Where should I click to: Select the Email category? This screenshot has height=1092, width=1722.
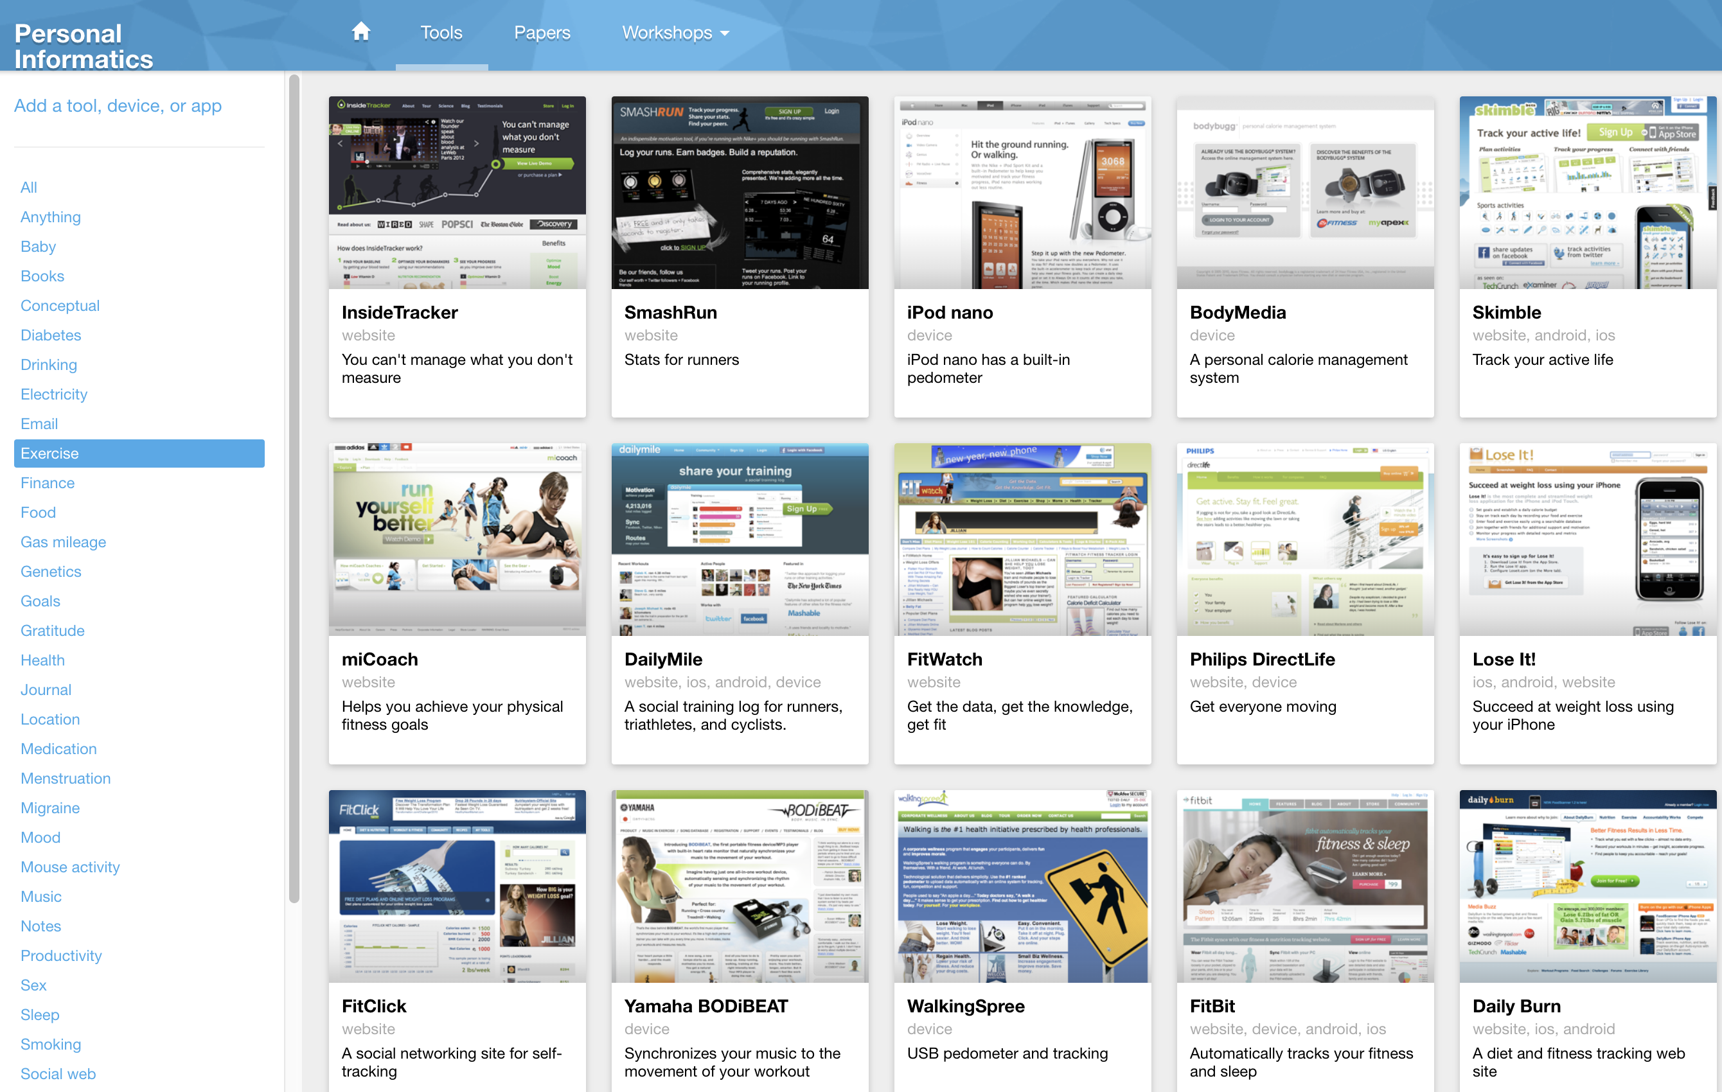click(39, 423)
